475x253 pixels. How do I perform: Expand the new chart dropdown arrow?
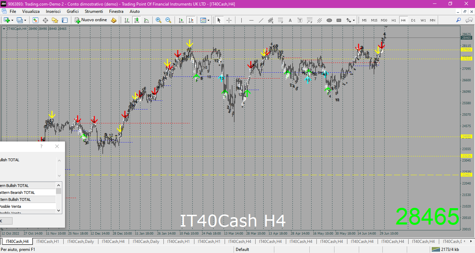[12, 20]
